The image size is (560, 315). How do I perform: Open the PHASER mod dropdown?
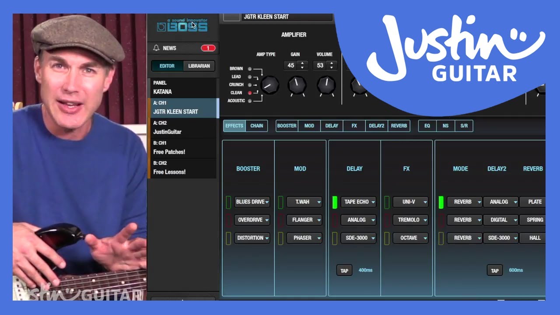point(304,238)
